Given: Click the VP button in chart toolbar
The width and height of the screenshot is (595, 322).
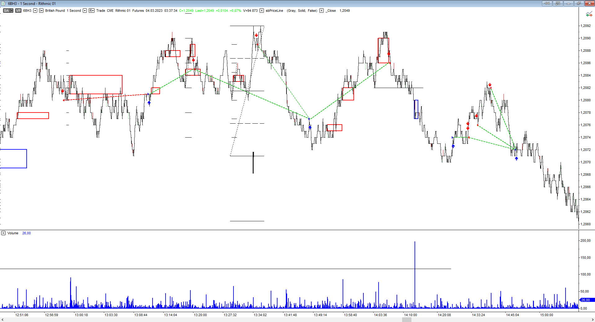Looking at the screenshot, I should [x=18, y=11].
